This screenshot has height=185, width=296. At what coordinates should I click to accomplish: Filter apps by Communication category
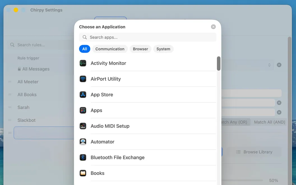pyautogui.click(x=110, y=49)
